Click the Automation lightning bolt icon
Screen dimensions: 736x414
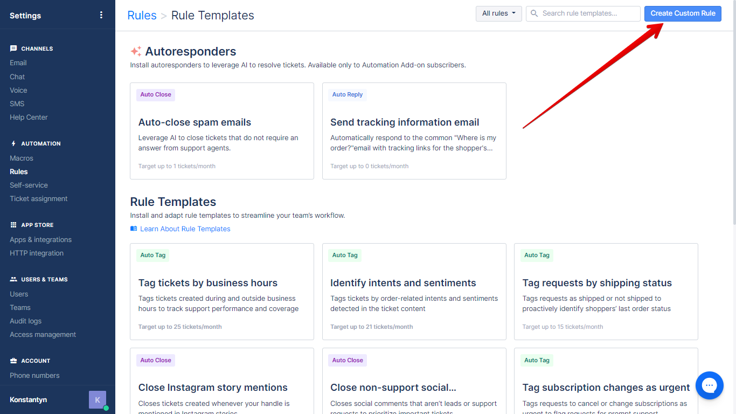click(13, 143)
